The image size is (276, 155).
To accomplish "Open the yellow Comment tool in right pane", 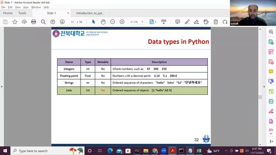I will [x=271, y=71].
